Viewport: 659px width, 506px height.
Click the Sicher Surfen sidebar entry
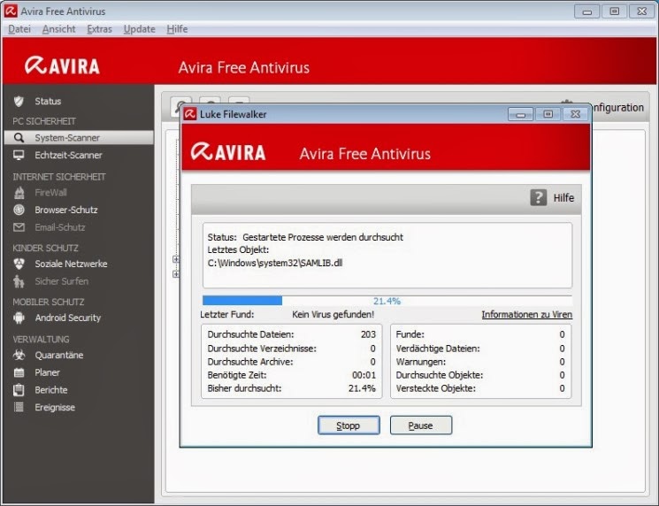point(61,281)
